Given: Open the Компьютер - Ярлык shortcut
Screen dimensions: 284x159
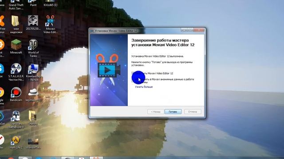Looking at the screenshot, I should (x=33, y=72).
